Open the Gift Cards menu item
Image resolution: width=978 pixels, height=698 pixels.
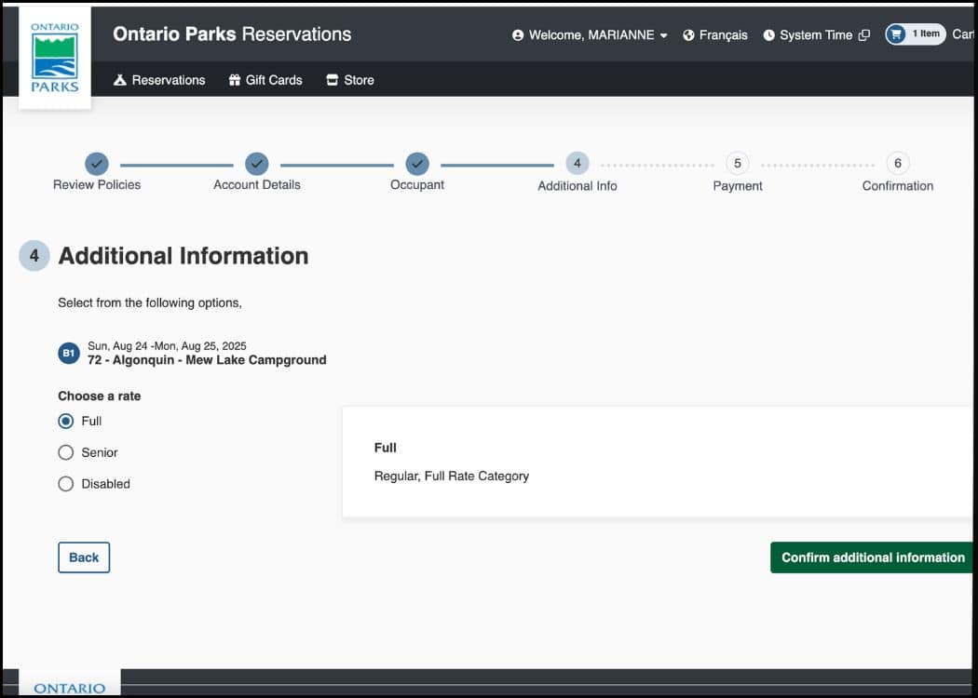click(265, 80)
